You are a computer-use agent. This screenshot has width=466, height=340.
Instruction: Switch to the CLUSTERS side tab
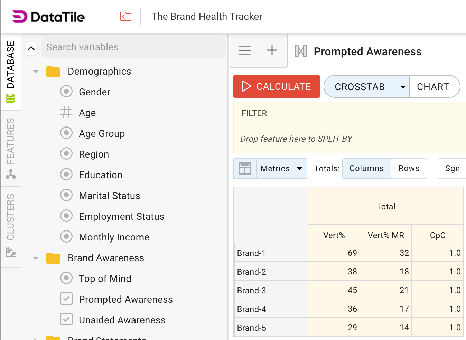[11, 227]
